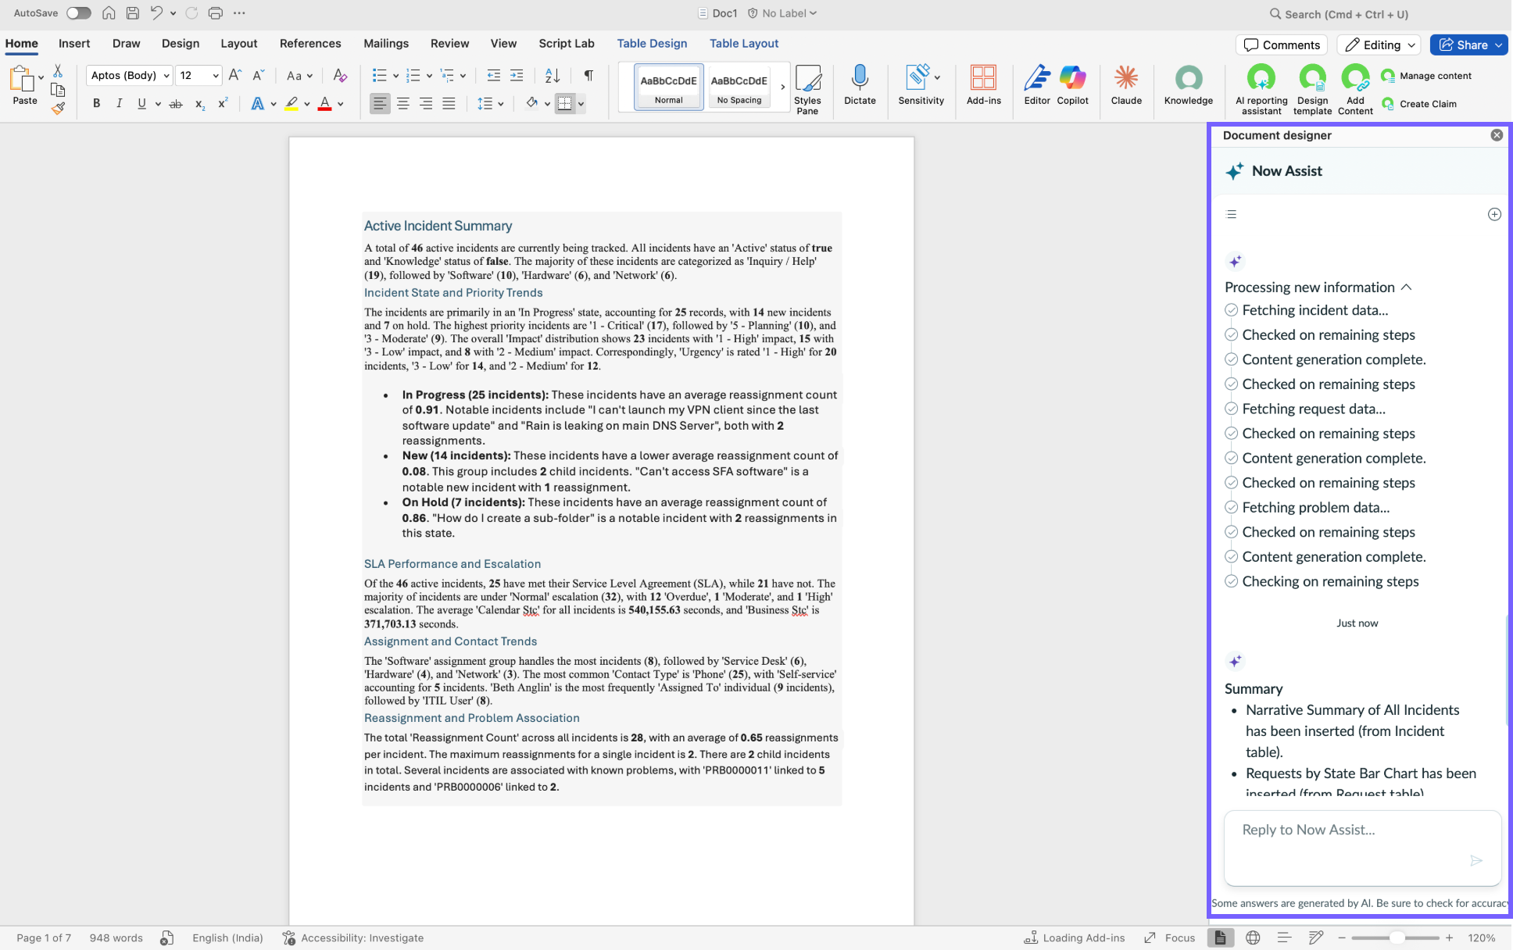The height and width of the screenshot is (950, 1513).
Task: Click Accessibility: Investigate status
Action: [353, 937]
